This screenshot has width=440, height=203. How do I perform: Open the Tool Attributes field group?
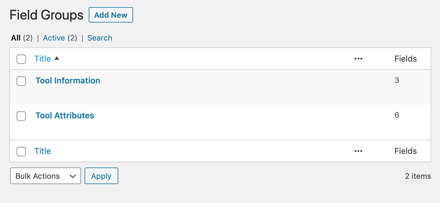point(64,115)
